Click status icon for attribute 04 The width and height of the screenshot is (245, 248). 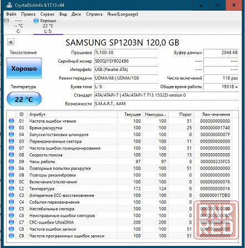(x=12, y=134)
